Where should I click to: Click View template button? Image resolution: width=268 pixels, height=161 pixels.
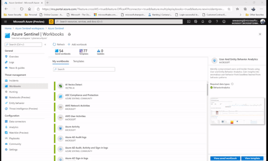(252, 158)
